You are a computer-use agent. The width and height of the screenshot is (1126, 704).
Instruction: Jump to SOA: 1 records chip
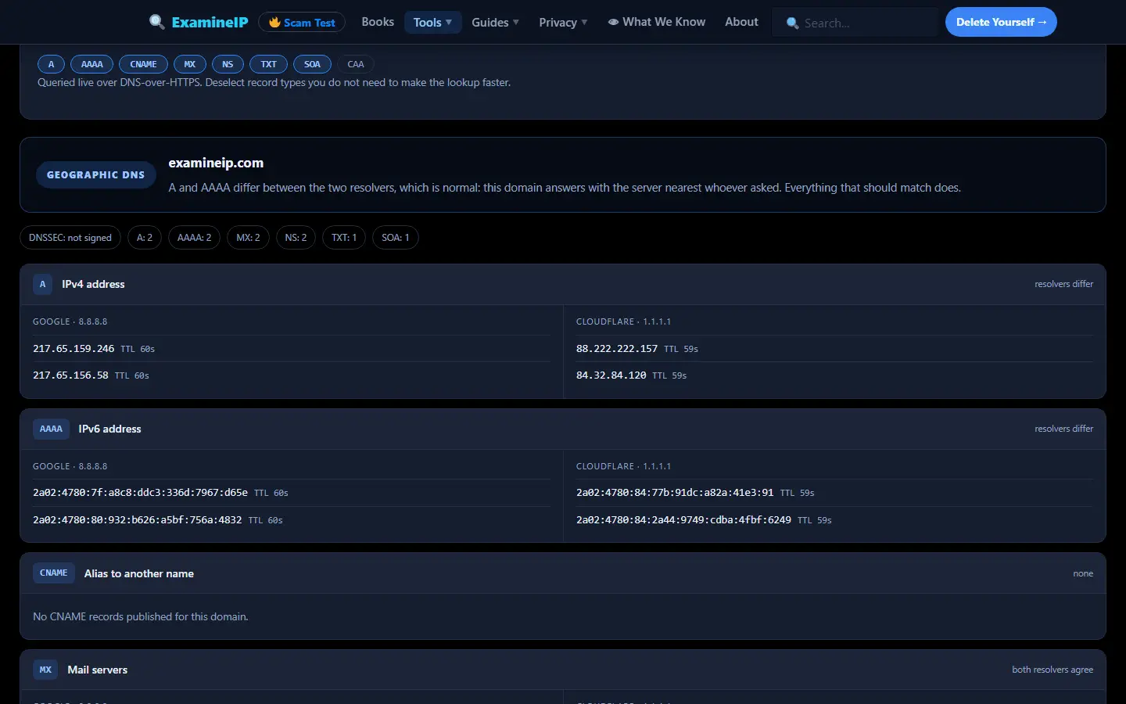[396, 238]
